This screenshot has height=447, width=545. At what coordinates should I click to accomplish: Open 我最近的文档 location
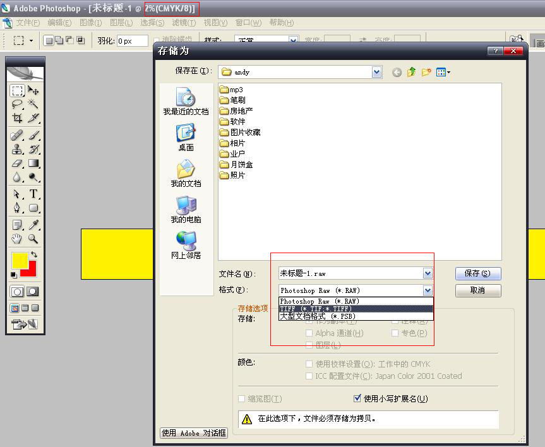tap(186, 102)
